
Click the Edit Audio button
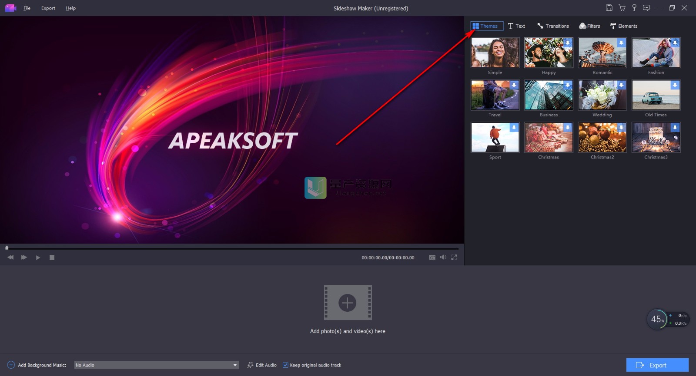pos(262,365)
